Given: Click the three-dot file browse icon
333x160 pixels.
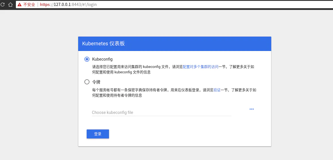Looking at the screenshot, I should [251, 109].
